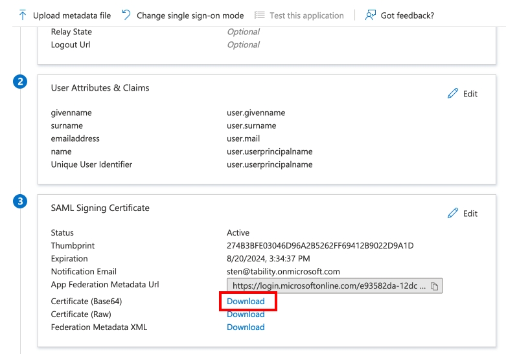Select the User Attributes & Claims heading
This screenshot has width=506, height=354.
100,88
